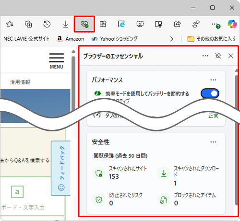Open the profile people icon
The height and width of the screenshot is (221, 240).
point(196,24)
